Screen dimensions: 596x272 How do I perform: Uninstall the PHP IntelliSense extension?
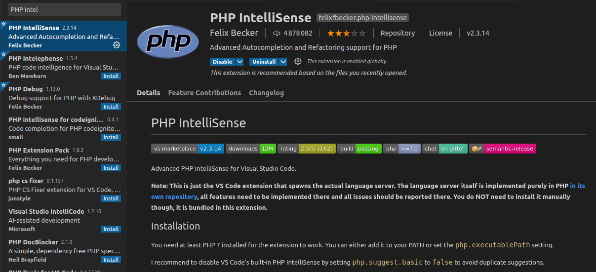pyautogui.click(x=264, y=62)
